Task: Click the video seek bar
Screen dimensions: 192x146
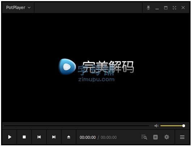Action: 76,126
